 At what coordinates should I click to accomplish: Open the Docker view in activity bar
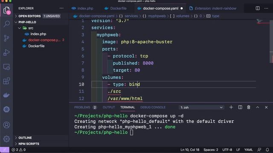tap(6, 95)
